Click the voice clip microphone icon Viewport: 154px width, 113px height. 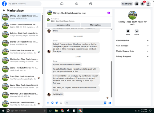click(48, 103)
